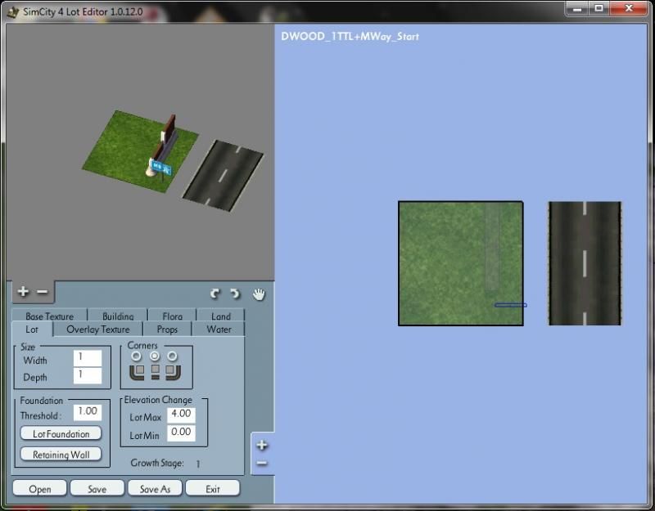Edit the Foundation Threshold value
Image resolution: width=655 pixels, height=511 pixels.
[x=88, y=412]
